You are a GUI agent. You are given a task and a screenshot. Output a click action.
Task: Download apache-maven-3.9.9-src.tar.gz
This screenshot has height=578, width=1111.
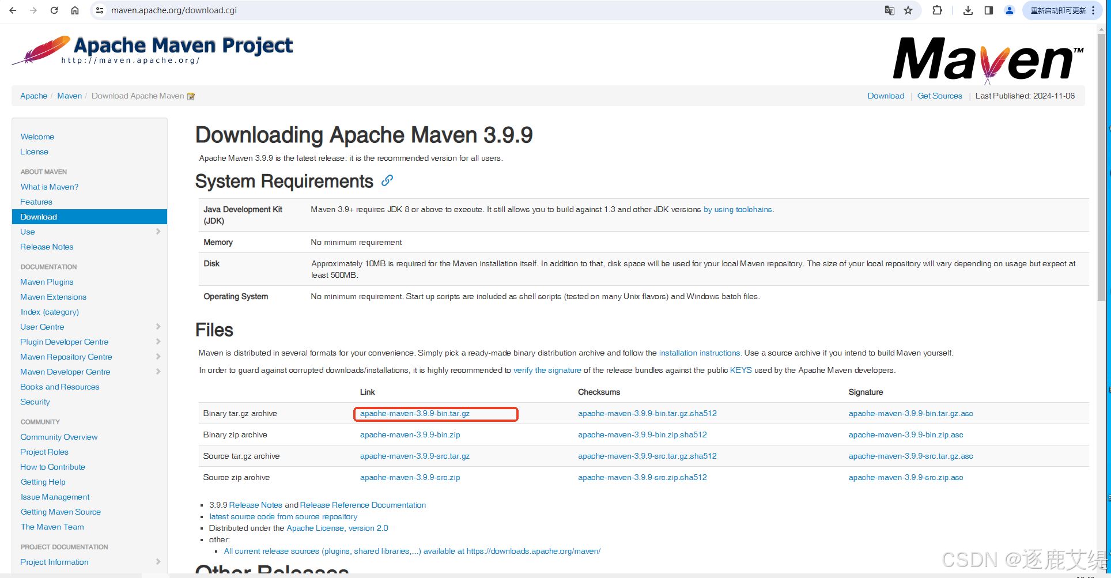[x=415, y=456]
